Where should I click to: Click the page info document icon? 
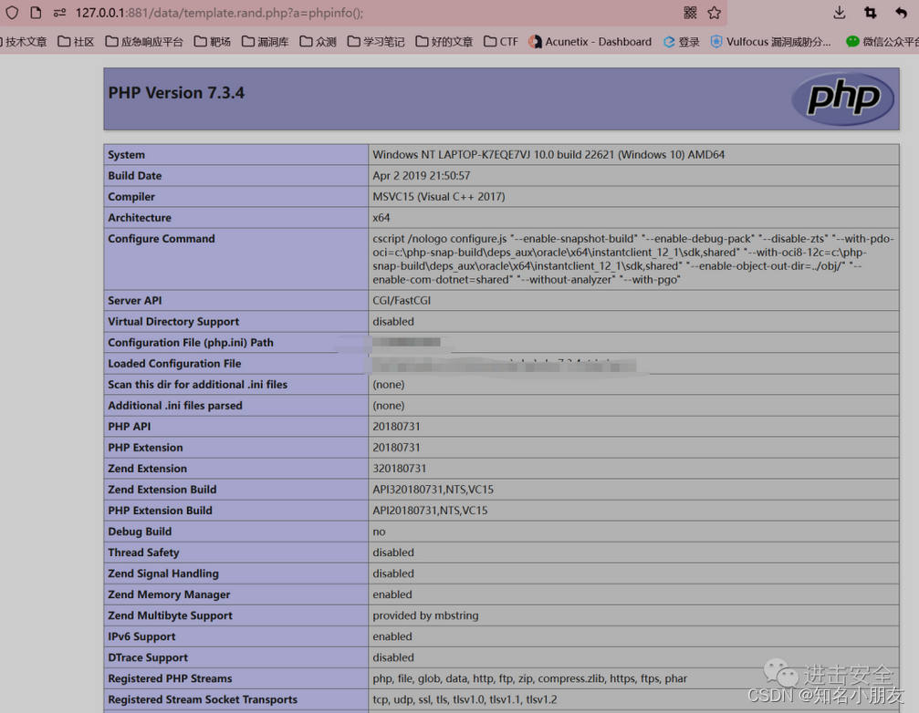coord(36,12)
